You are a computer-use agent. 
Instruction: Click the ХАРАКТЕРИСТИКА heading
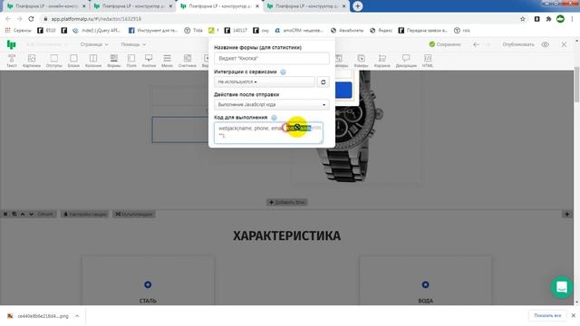coord(286,235)
